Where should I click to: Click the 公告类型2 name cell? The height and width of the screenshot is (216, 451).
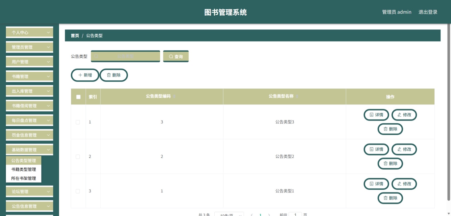pos(284,157)
